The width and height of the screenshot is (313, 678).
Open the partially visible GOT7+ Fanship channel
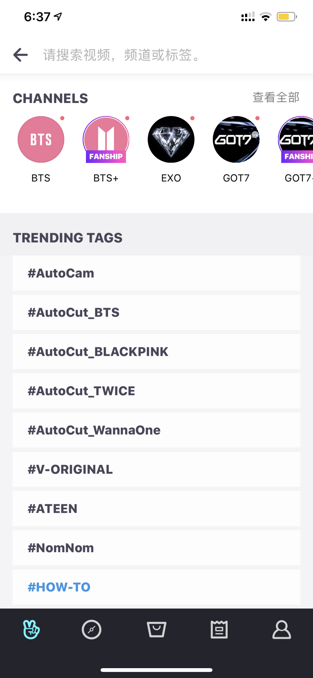(x=296, y=139)
